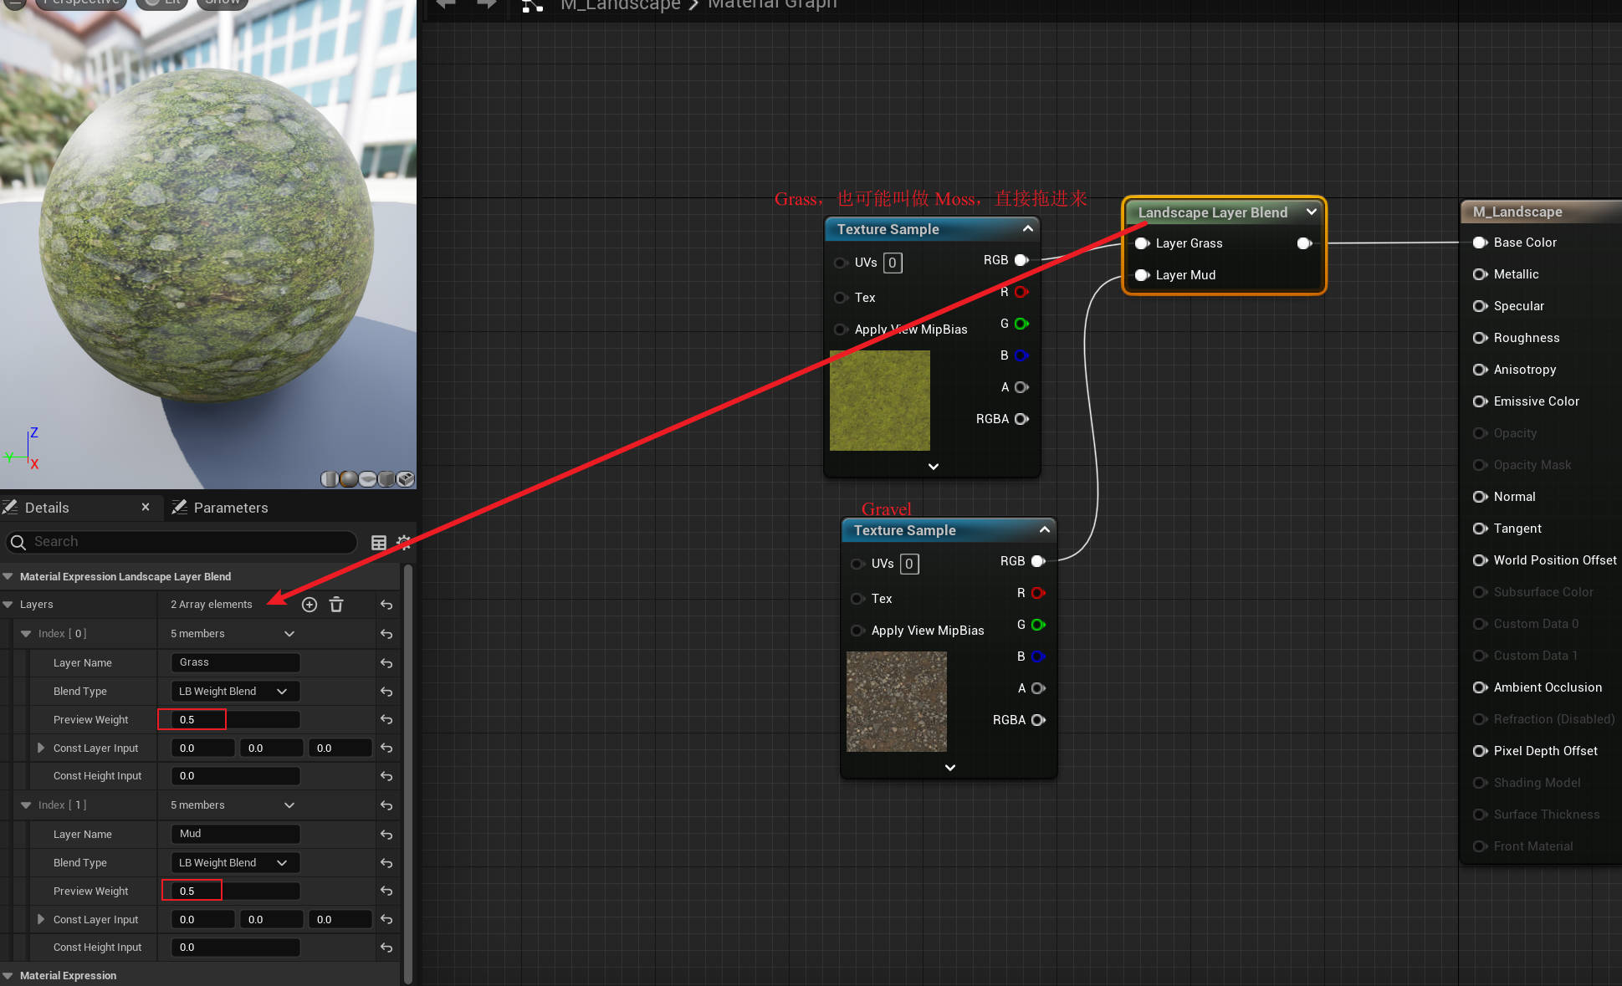This screenshot has height=986, width=1622.
Task: Switch preview mesh to plane
Action: point(367,478)
